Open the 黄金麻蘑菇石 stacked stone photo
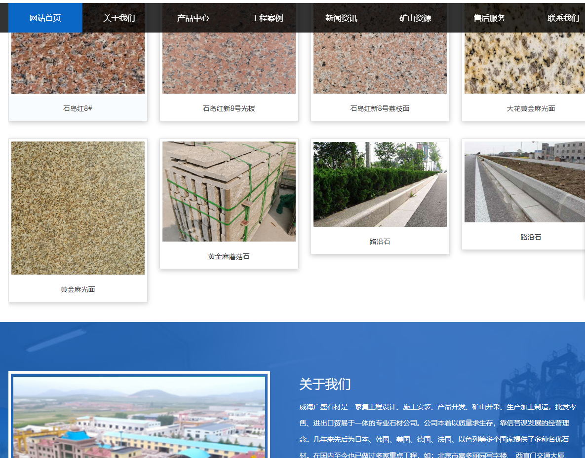Screen dimensions: 585x458 229,192
